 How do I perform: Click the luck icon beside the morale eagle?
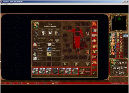click(x=57, y=40)
